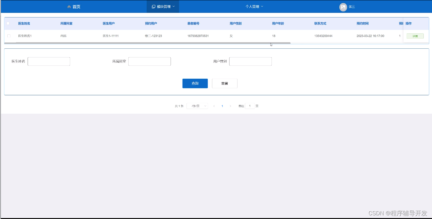
Task: Click the gender cell 女
Action: (231, 36)
